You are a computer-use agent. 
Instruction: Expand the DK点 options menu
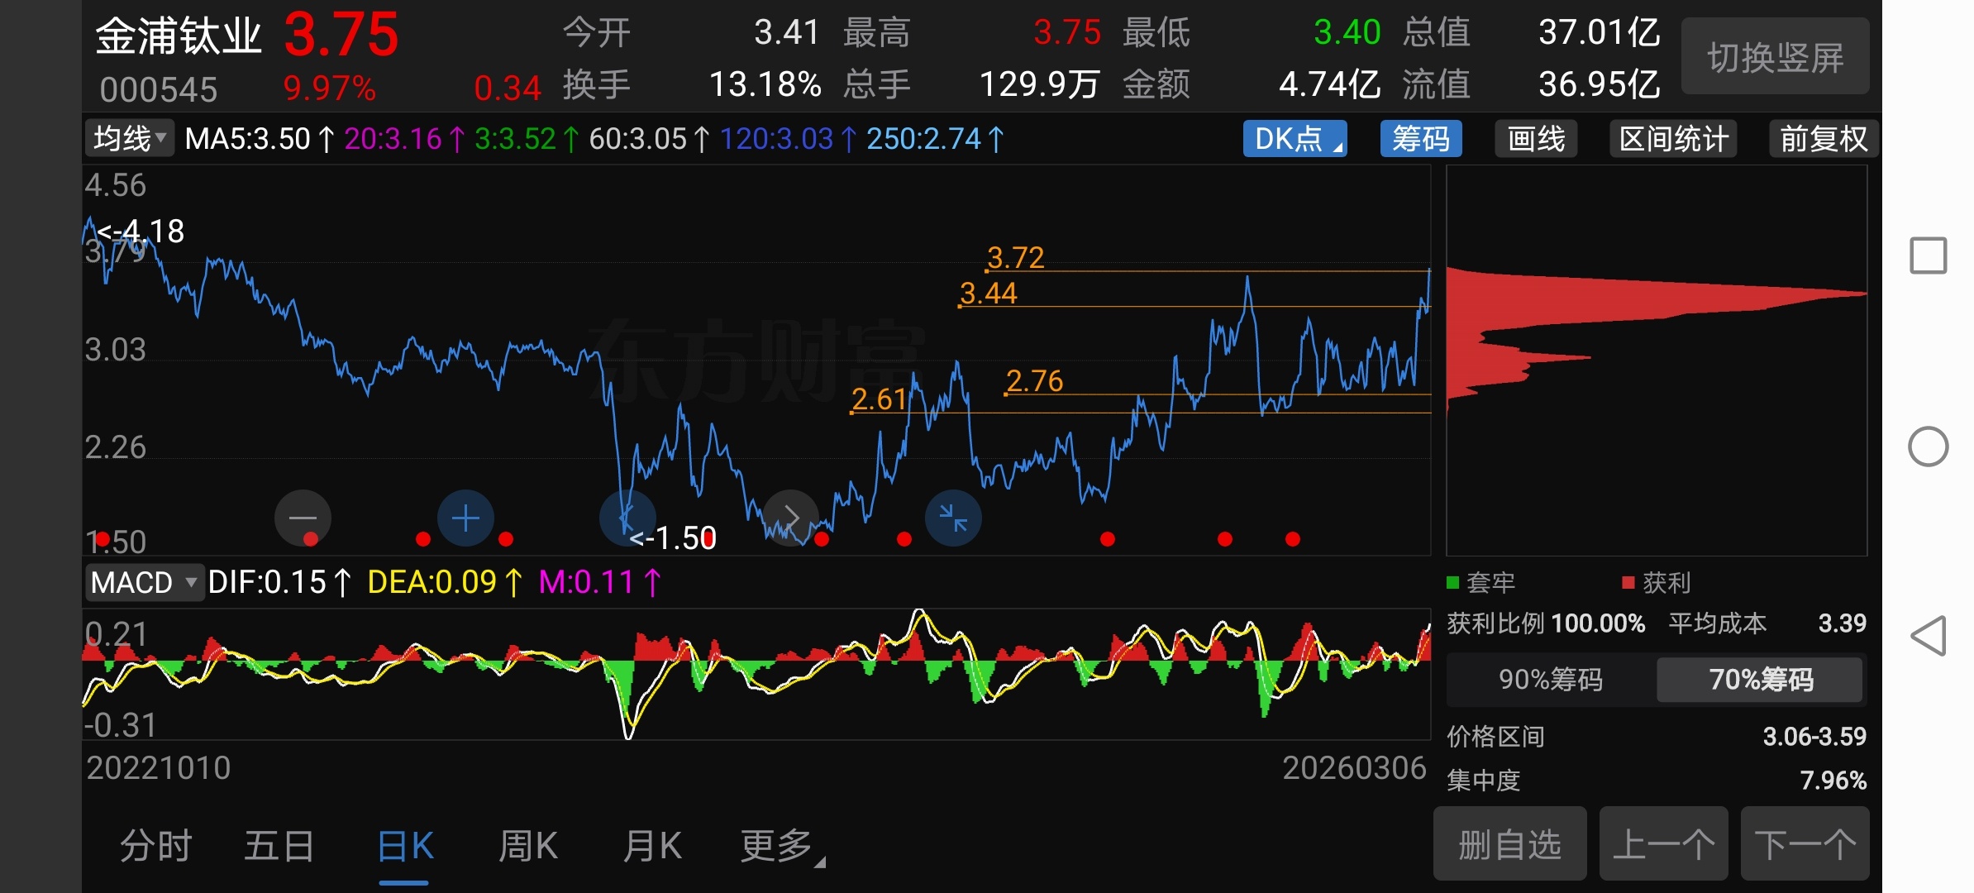click(1295, 139)
